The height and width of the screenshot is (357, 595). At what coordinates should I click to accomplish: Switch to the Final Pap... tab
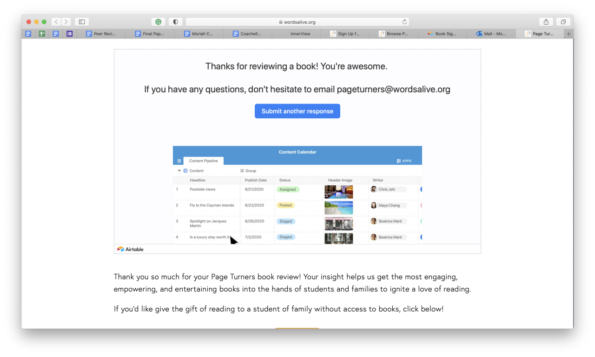point(150,34)
